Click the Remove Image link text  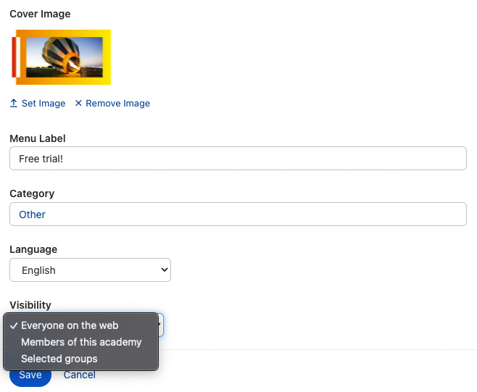pyautogui.click(x=117, y=104)
